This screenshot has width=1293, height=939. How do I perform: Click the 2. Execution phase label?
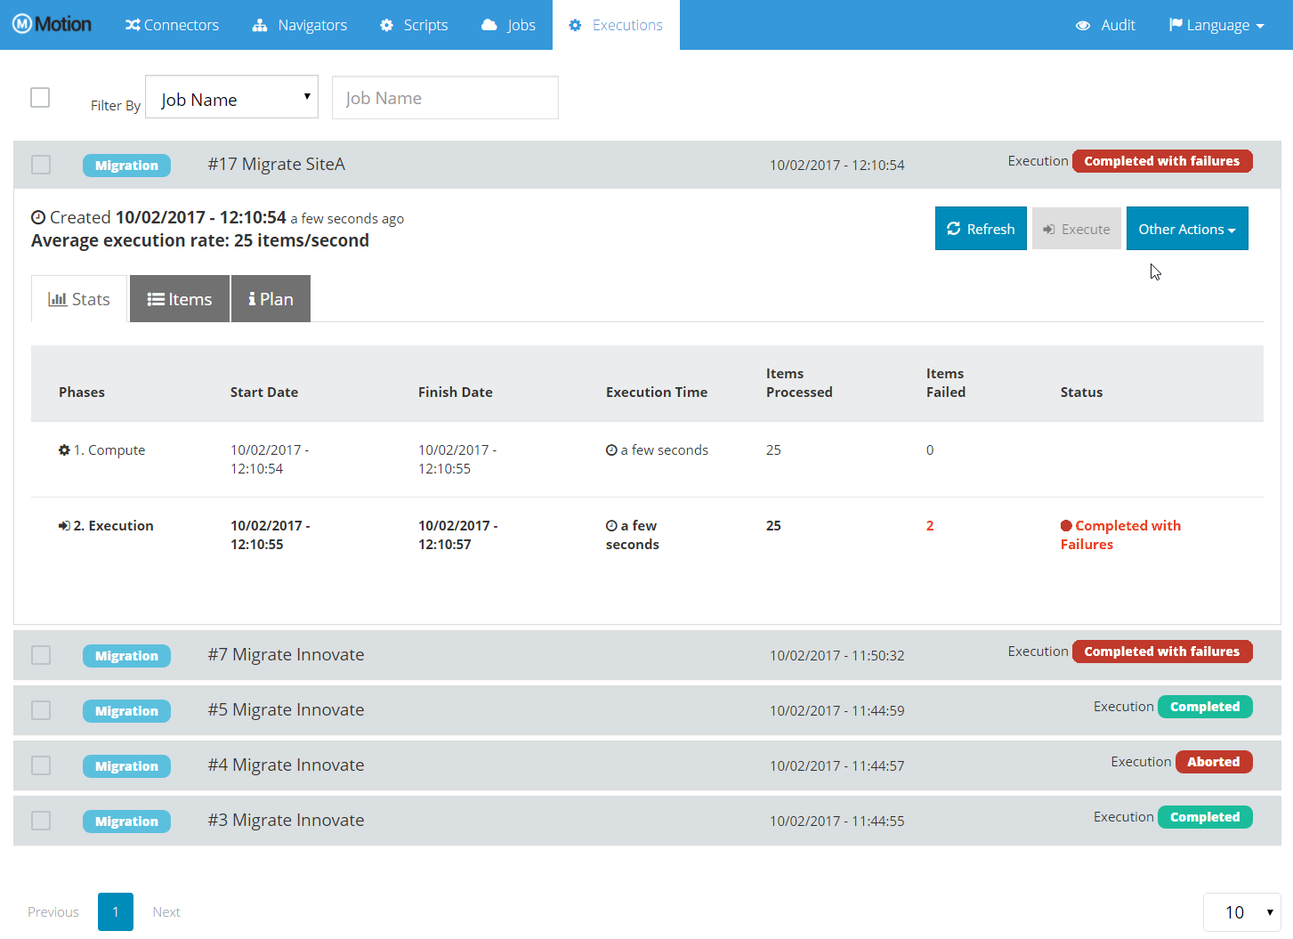pos(114,526)
